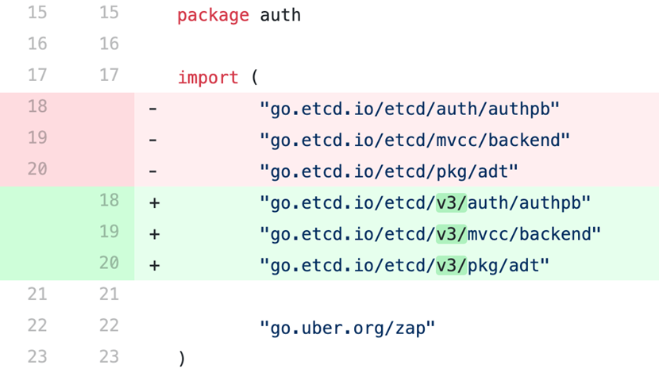Select the minus marker on the removed mvcc/backend line
Image resolution: width=659 pixels, height=373 pixels.
(153, 140)
